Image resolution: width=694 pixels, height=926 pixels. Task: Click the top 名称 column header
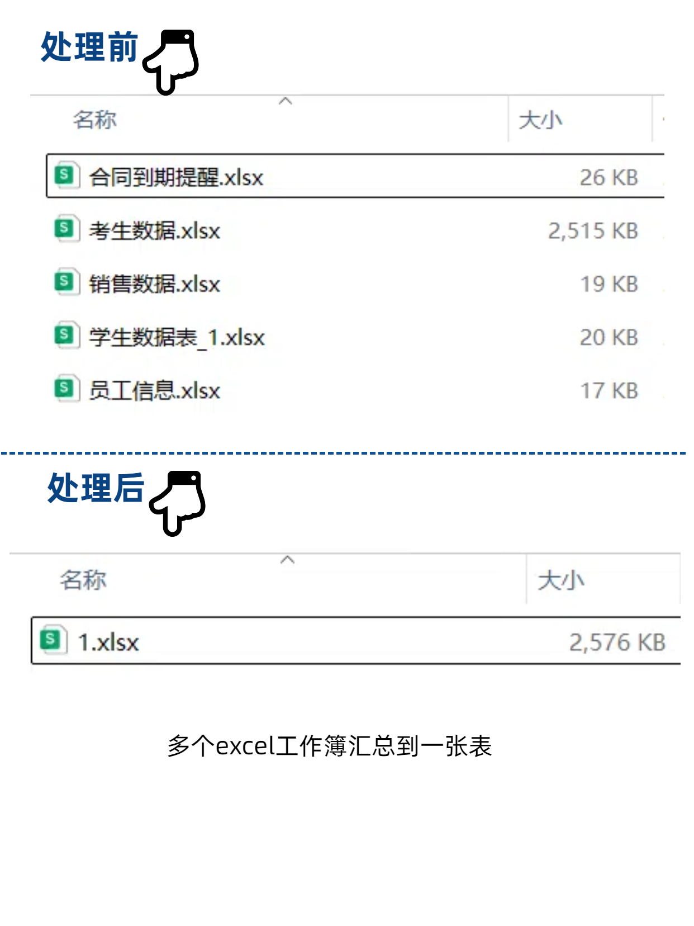pyautogui.click(x=95, y=119)
